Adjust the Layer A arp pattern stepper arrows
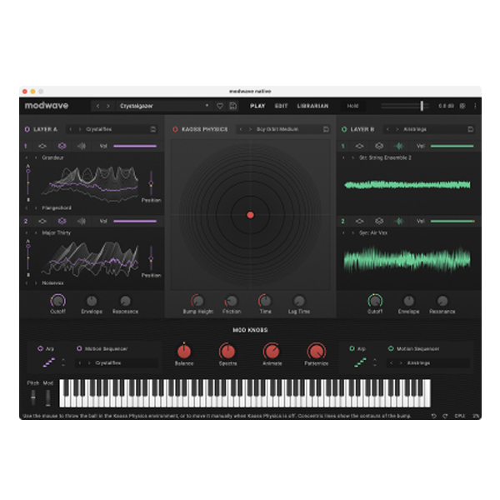 [63, 362]
